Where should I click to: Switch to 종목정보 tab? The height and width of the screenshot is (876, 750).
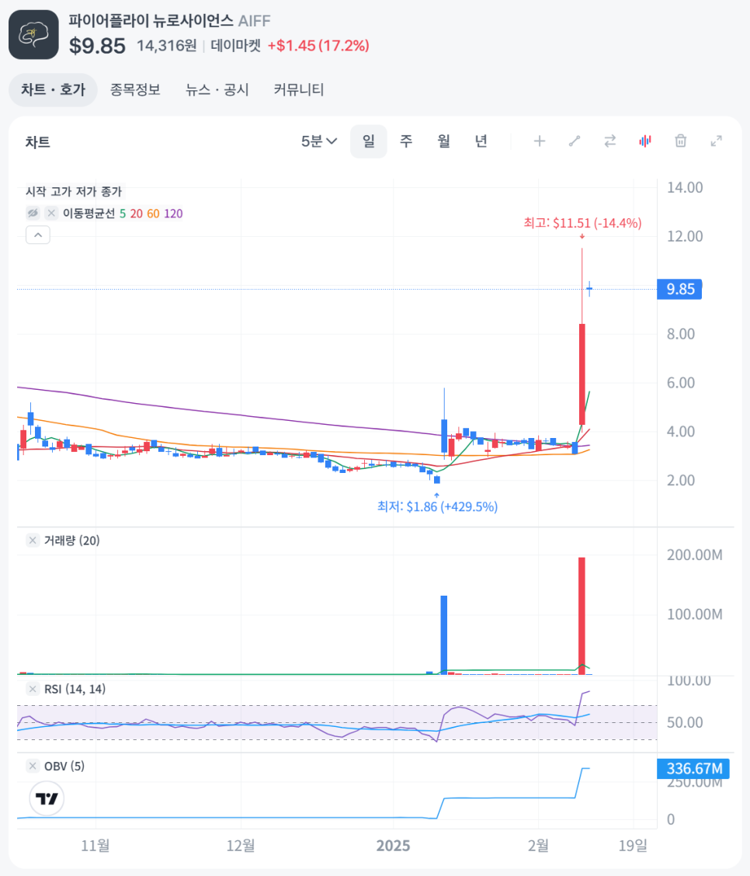pyautogui.click(x=135, y=89)
